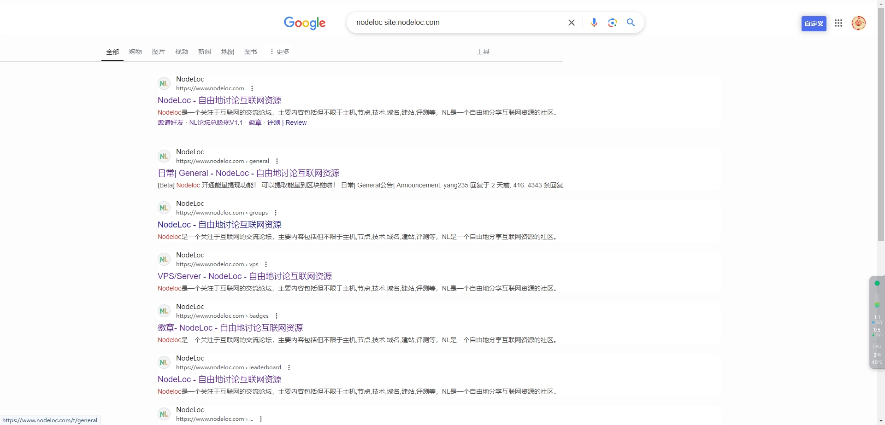Click the 自定义 extension button
The height and width of the screenshot is (425, 885).
pos(814,23)
